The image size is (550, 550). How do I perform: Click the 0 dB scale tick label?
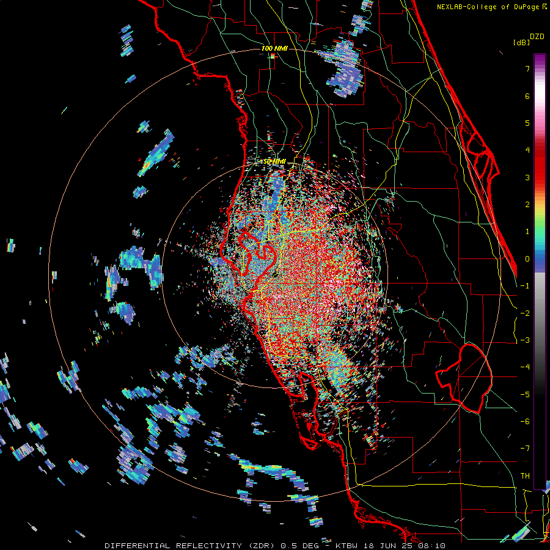[x=527, y=259]
